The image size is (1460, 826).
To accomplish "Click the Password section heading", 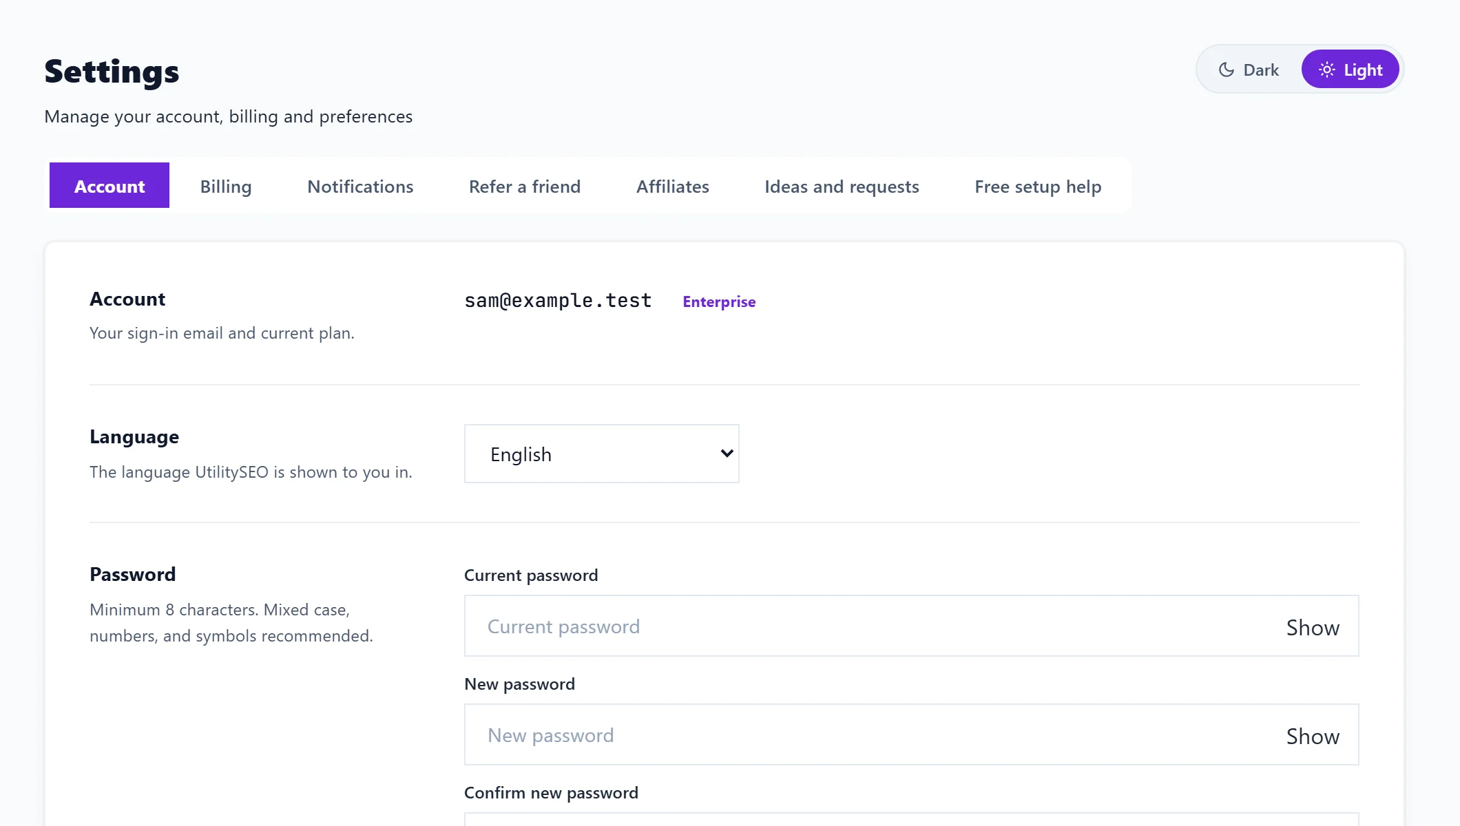I will tap(133, 574).
